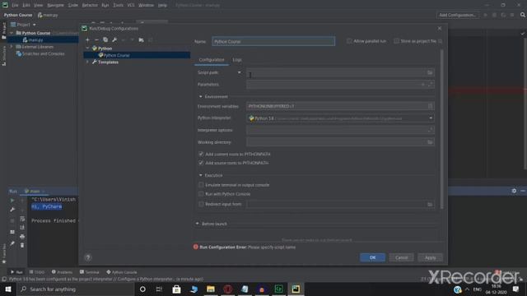Collapse the Execution section
The image size is (527, 296).
tap(201, 175)
